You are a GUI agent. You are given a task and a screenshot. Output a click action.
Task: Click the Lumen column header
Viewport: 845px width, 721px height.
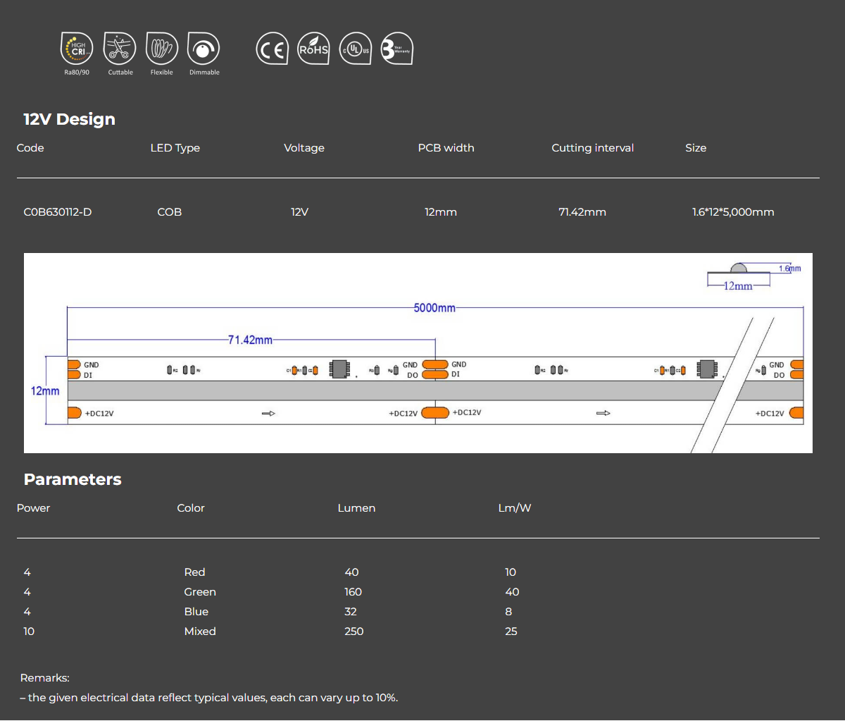[356, 508]
